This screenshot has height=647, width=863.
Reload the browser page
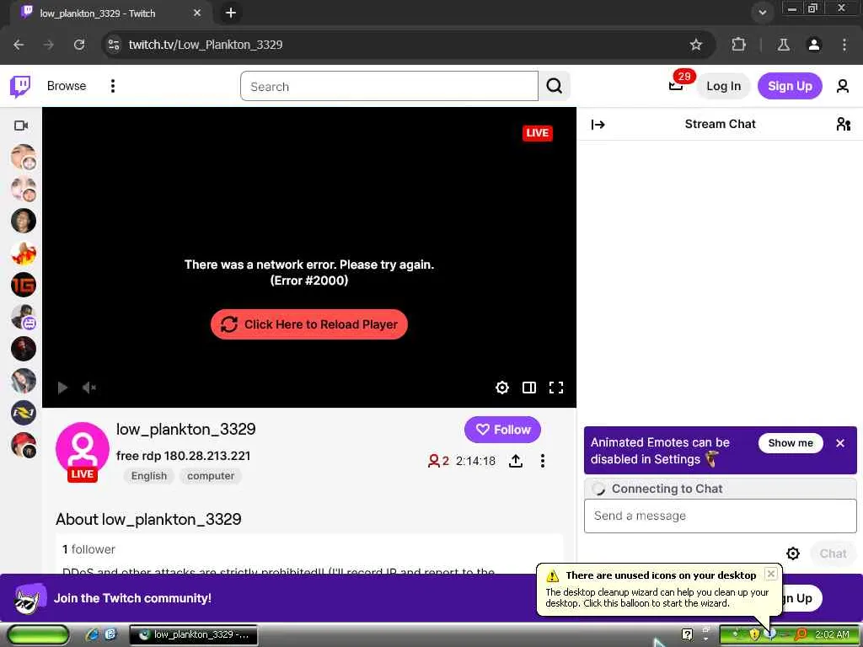point(79,45)
